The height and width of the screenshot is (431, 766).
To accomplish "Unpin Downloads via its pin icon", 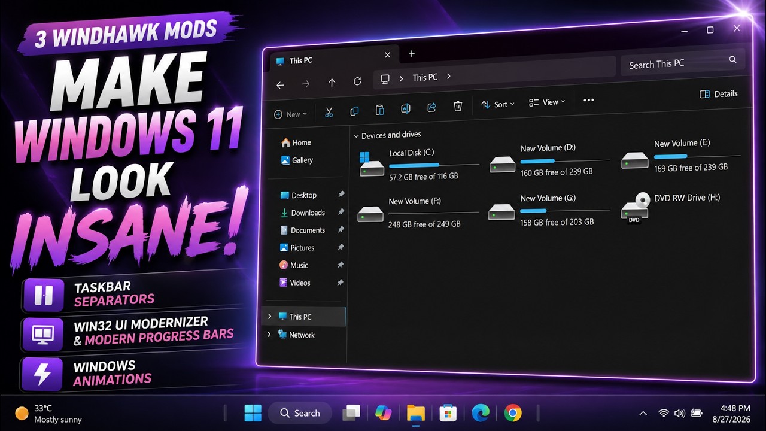I will click(x=341, y=212).
